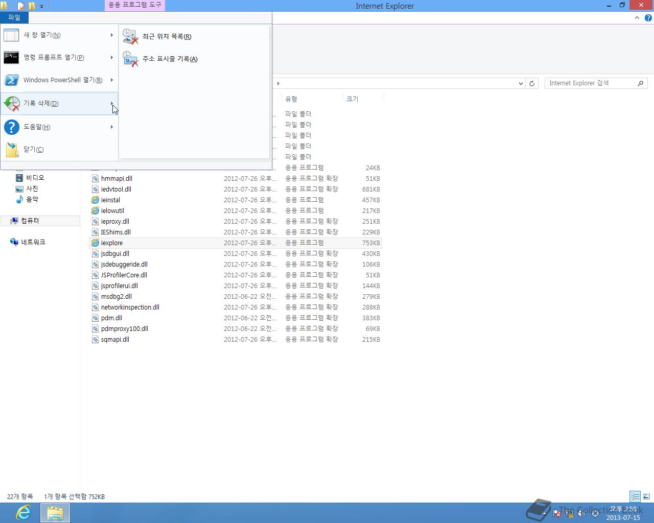654x523 pixels.
Task: Select the JSProfilerCore.dll file
Action: [124, 275]
